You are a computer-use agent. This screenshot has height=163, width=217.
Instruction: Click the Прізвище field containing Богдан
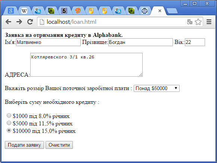pos(140,42)
